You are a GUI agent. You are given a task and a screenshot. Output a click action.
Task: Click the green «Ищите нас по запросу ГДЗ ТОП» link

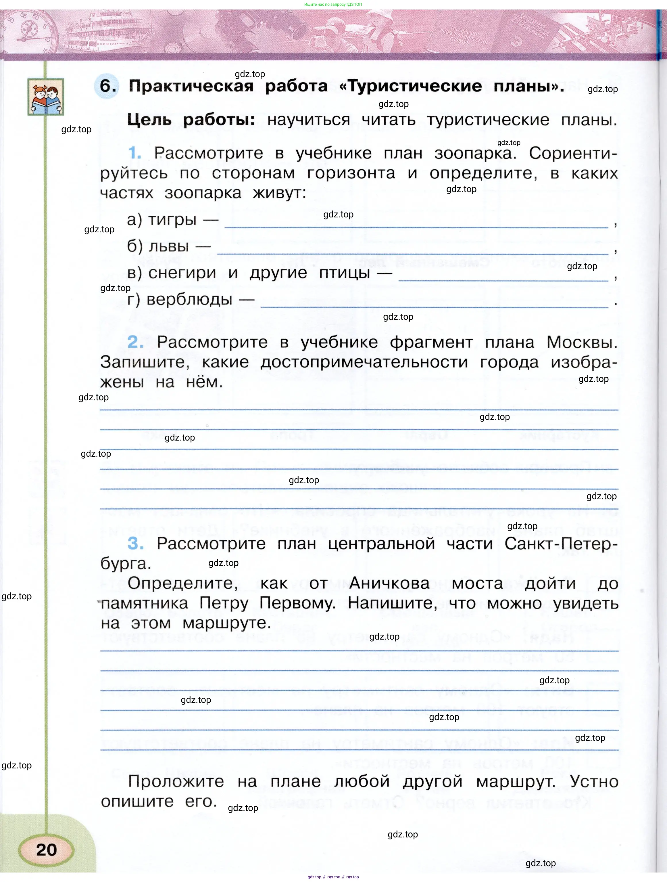333,4
